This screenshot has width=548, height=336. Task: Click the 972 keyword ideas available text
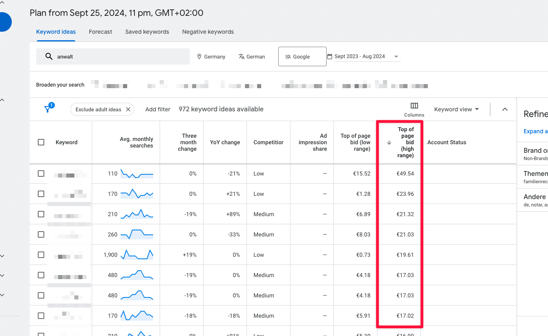221,109
